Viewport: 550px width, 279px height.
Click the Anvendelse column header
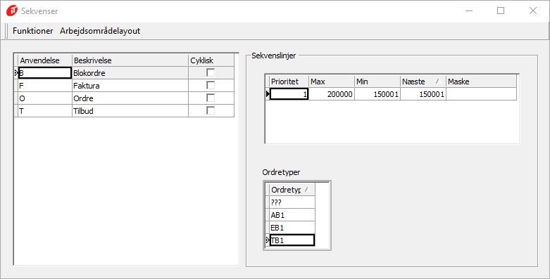click(x=45, y=60)
